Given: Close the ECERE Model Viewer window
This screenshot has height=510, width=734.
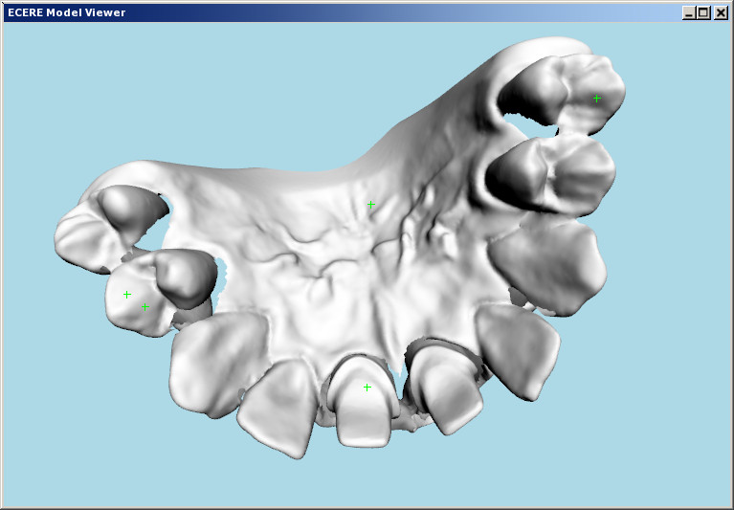Looking at the screenshot, I should click(721, 12).
